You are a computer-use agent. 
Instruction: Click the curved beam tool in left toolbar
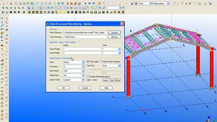click(2, 26)
